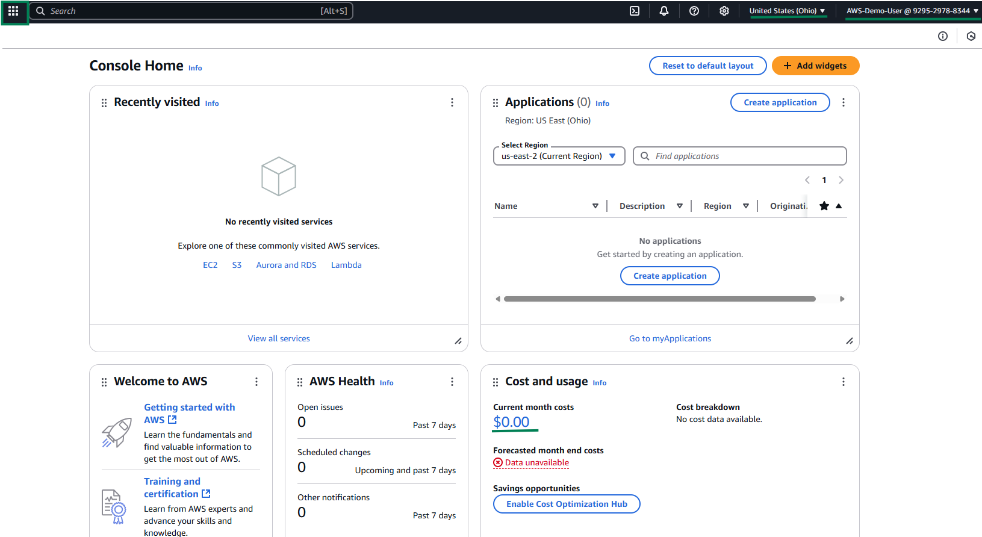Open Training and certification link

(177, 488)
